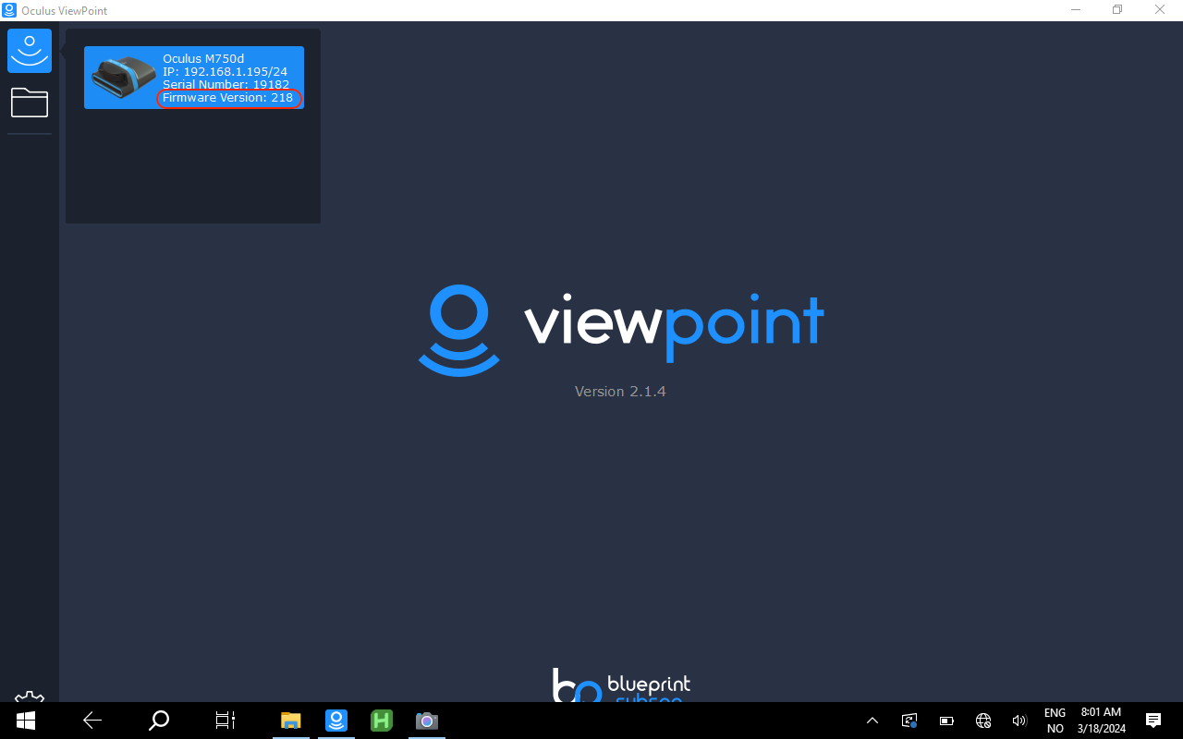Click the network globe tray icon

tap(983, 721)
